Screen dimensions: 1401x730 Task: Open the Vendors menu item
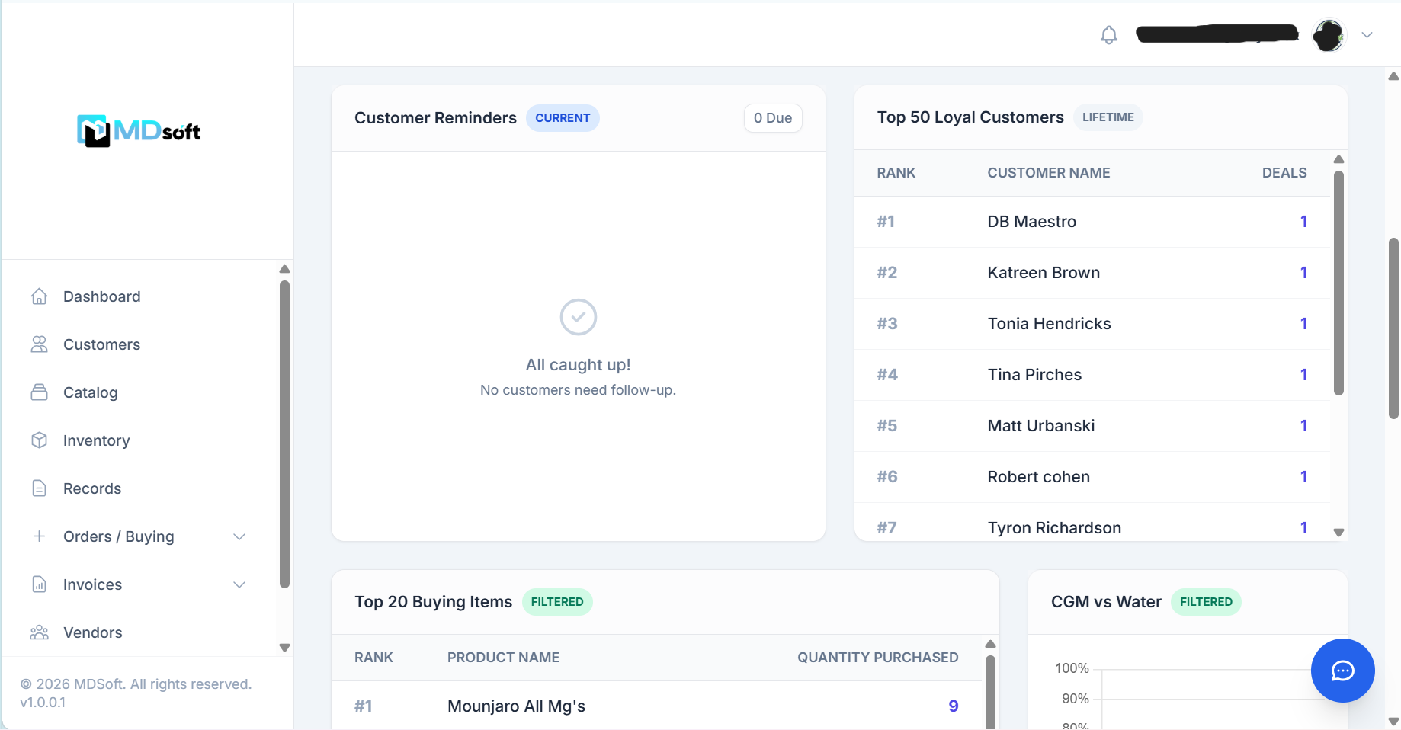click(93, 632)
